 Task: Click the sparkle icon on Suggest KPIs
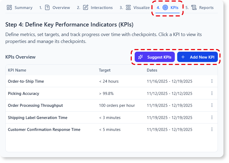[140, 57]
